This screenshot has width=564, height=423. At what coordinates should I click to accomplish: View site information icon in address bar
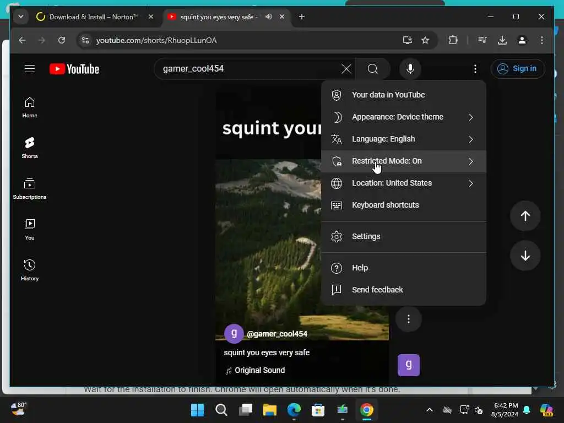tap(85, 40)
